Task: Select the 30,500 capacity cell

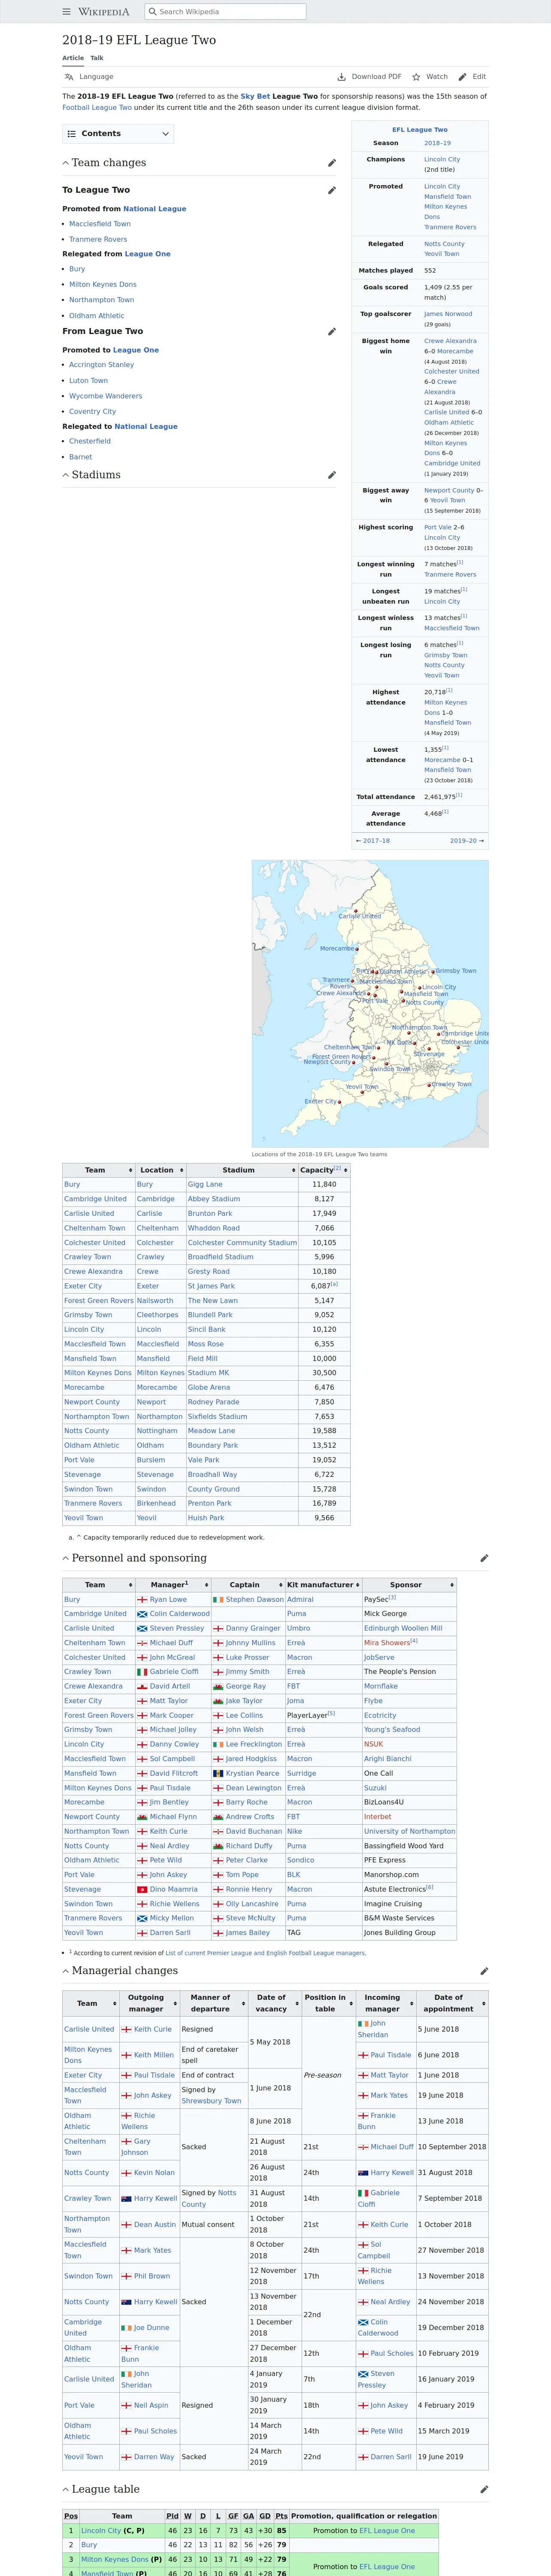Action: pyautogui.click(x=324, y=1373)
